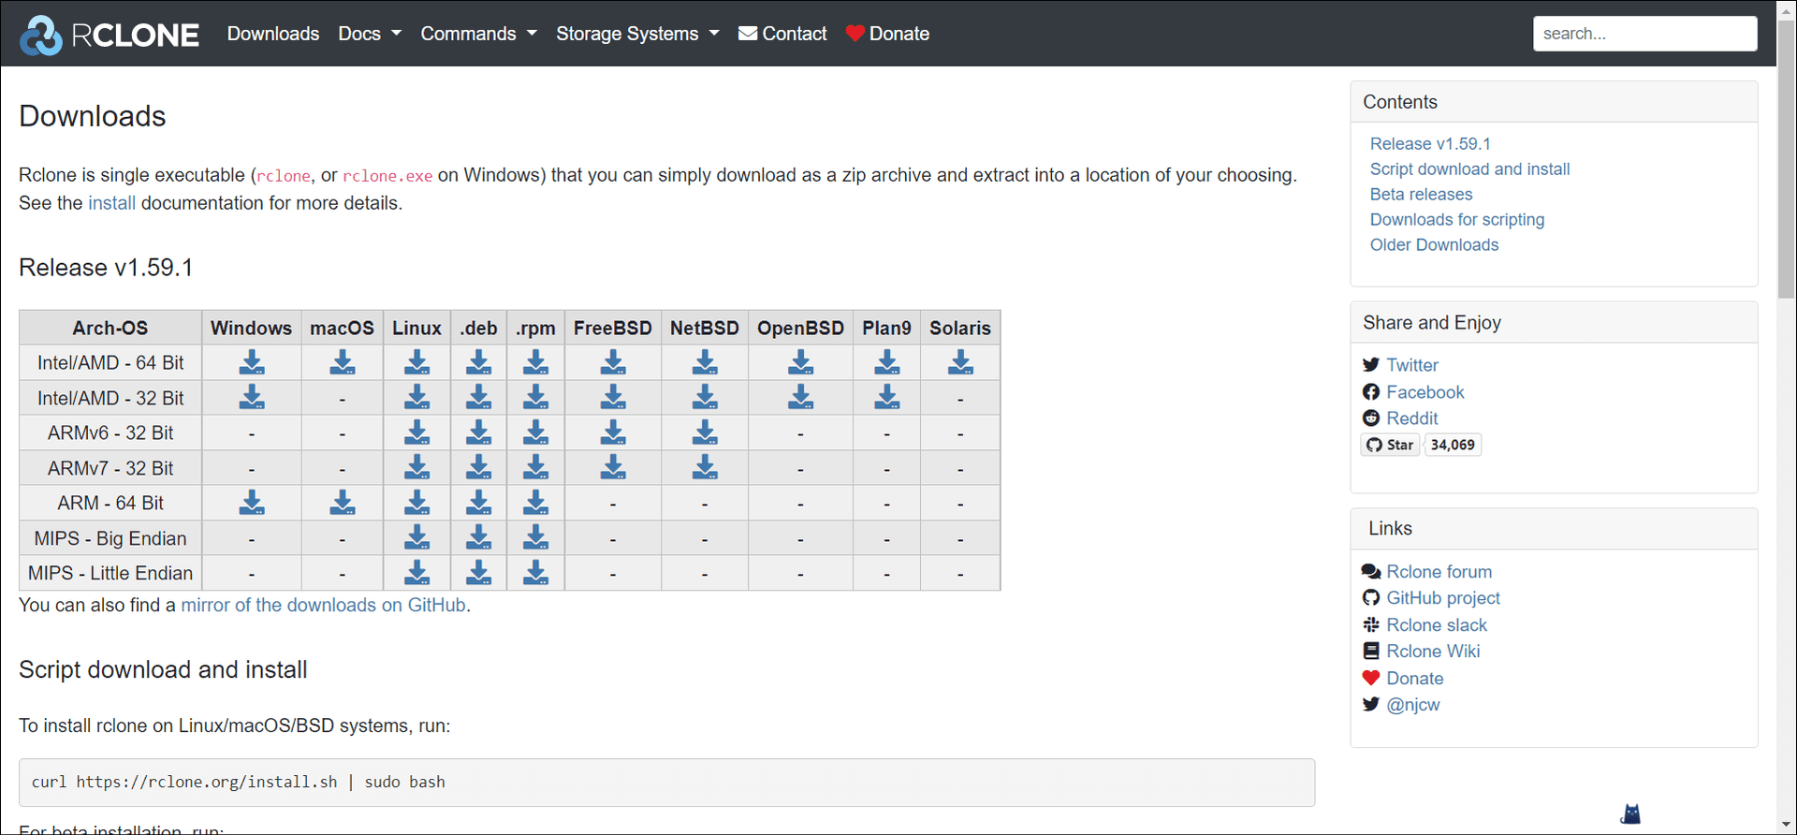
Task: Click Donate in the Links panel
Action: 1414,679
